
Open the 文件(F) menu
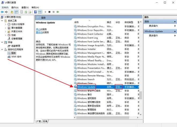tap(5, 8)
